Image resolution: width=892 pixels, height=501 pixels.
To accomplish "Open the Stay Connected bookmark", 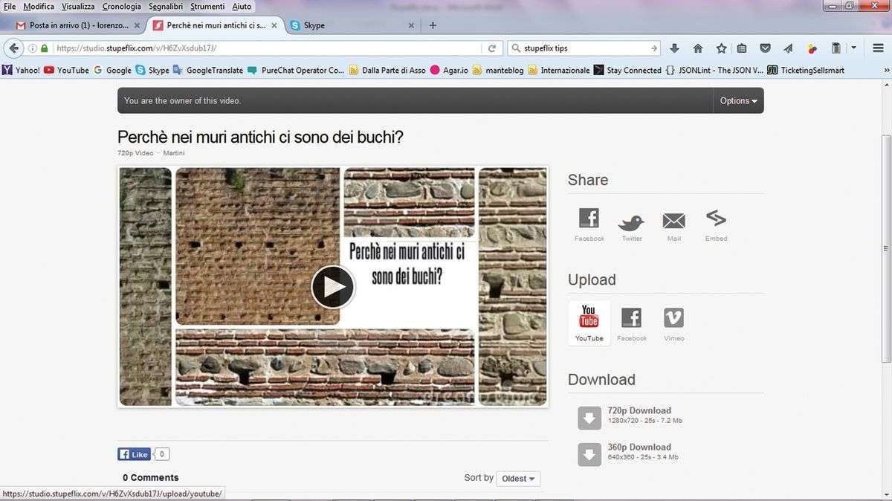I will 627,71.
